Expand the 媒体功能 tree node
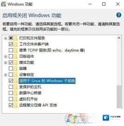The height and width of the screenshot is (126, 124). tap(5, 63)
